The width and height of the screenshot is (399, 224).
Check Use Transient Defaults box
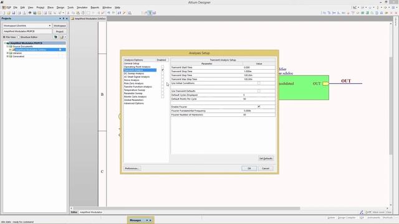259,91
